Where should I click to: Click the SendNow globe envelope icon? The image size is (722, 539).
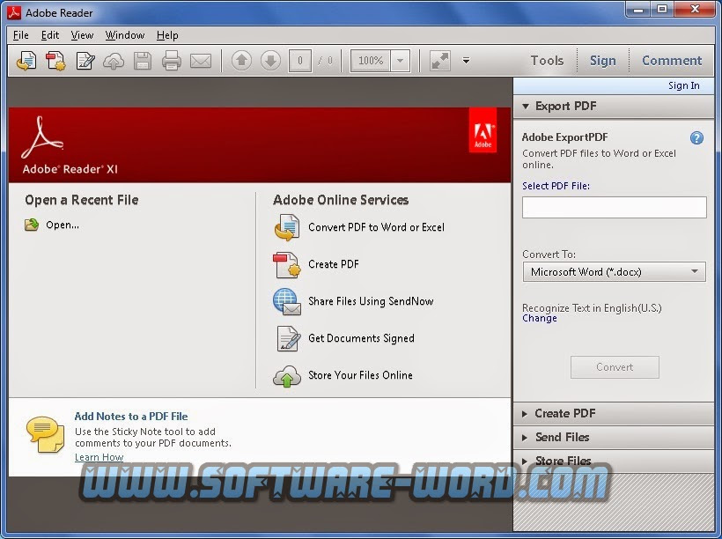pyautogui.click(x=287, y=301)
